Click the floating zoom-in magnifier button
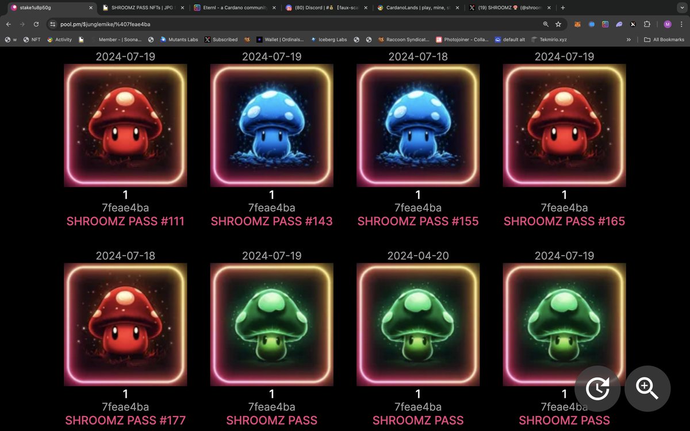This screenshot has width=690, height=431. point(647,388)
